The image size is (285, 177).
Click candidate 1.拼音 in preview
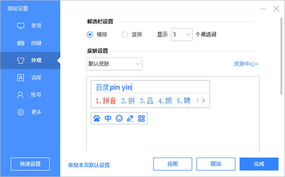[x=106, y=101]
